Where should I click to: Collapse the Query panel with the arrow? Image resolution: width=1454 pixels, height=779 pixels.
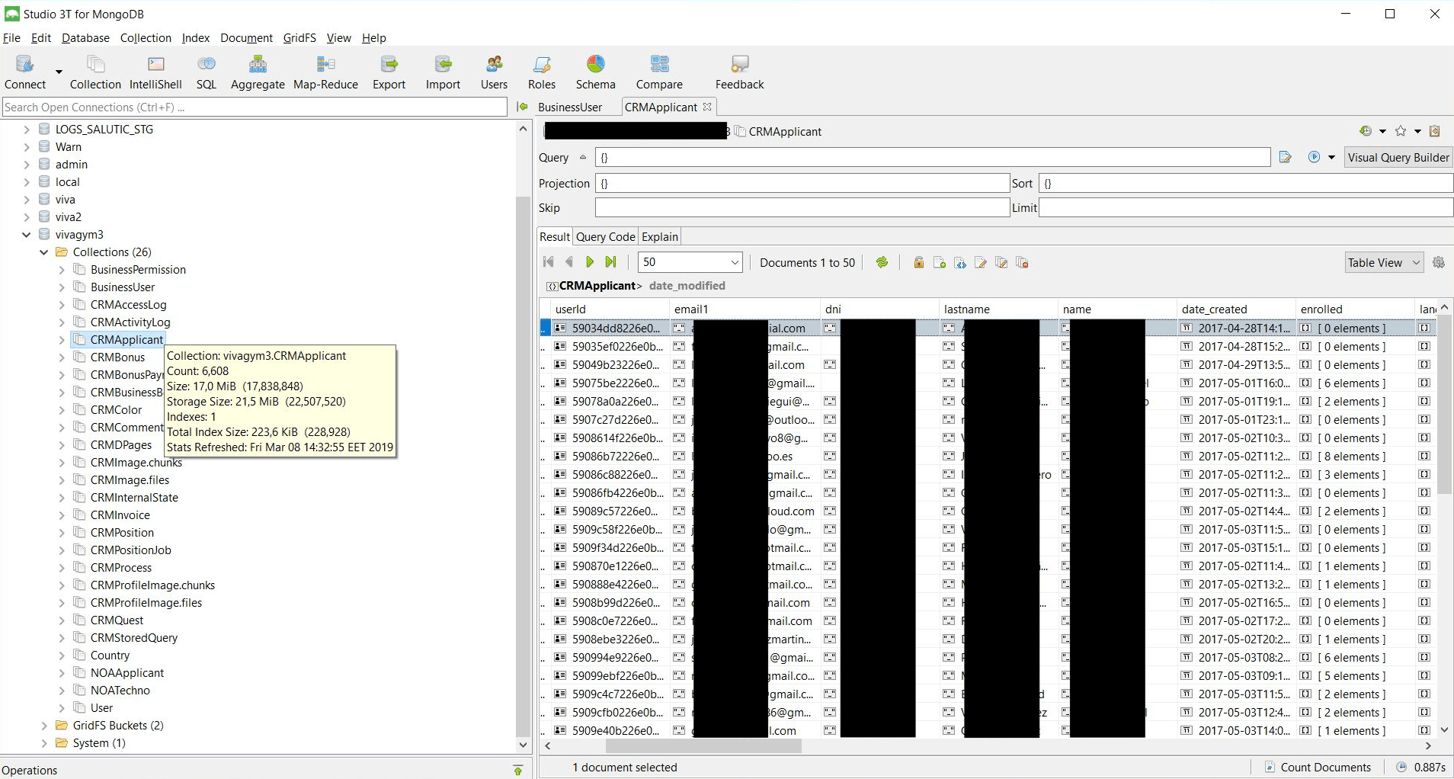(x=583, y=157)
